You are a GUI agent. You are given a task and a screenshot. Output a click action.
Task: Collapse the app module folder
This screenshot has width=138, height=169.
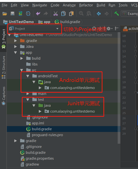(x=15, y=52)
